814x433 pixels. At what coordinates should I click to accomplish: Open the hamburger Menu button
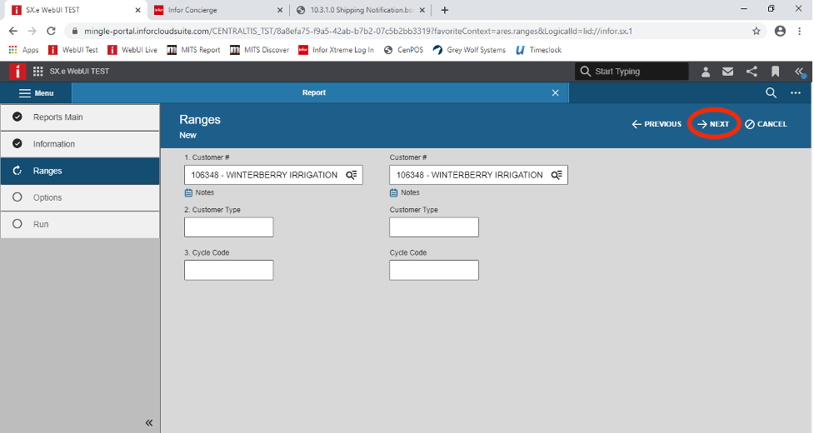coord(37,93)
